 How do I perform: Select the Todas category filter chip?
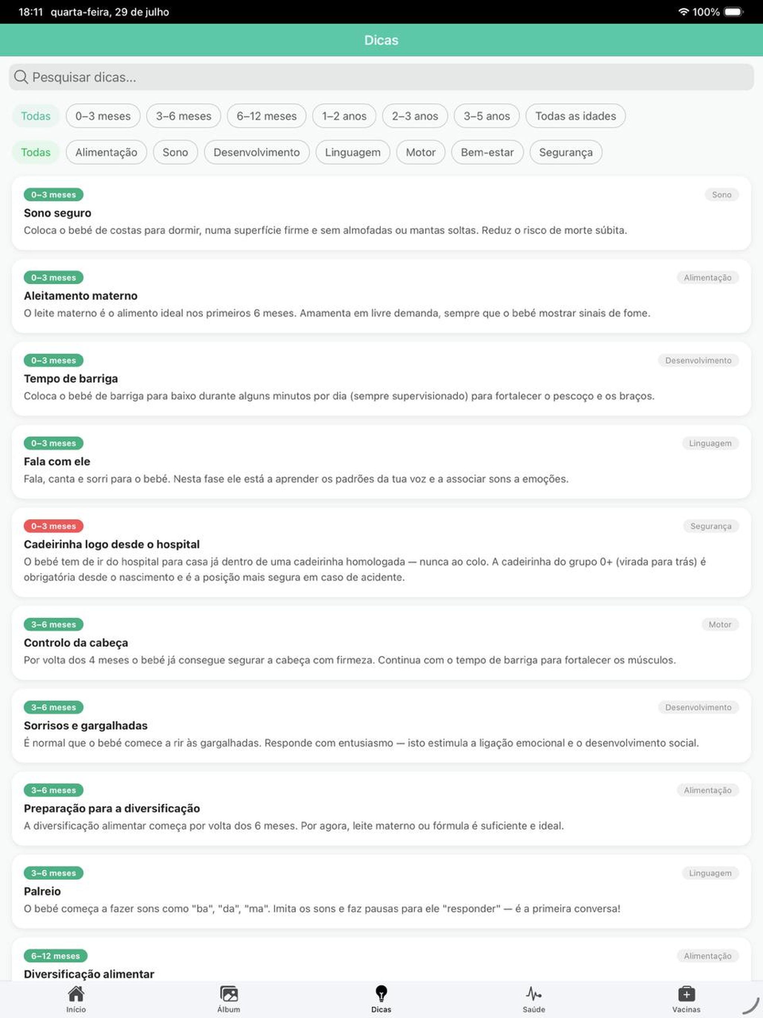point(35,152)
